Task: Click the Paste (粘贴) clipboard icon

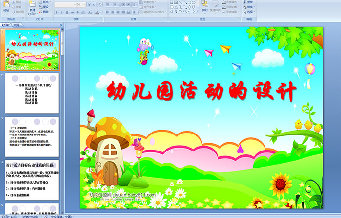Action: pyautogui.click(x=6, y=4)
